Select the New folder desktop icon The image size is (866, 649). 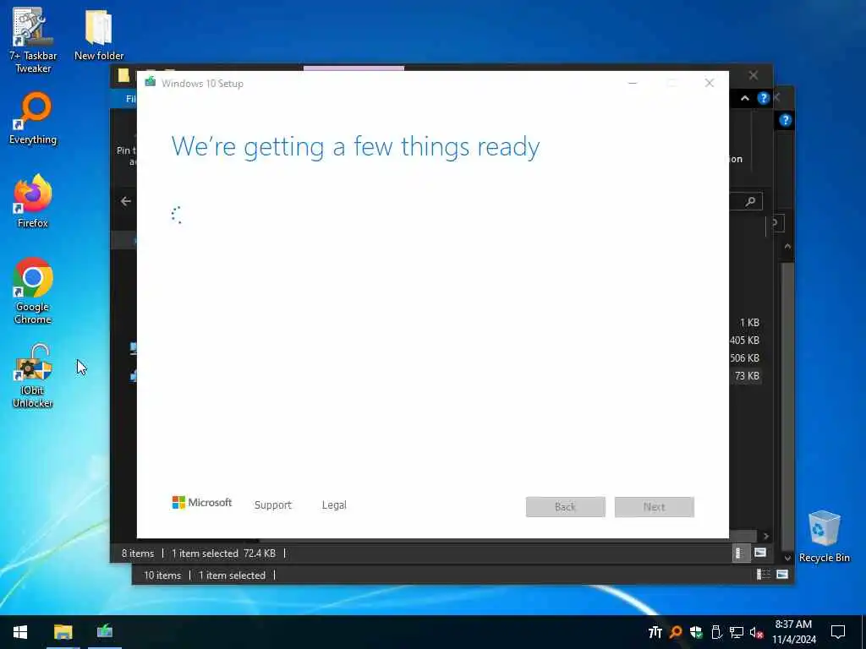coord(99,34)
